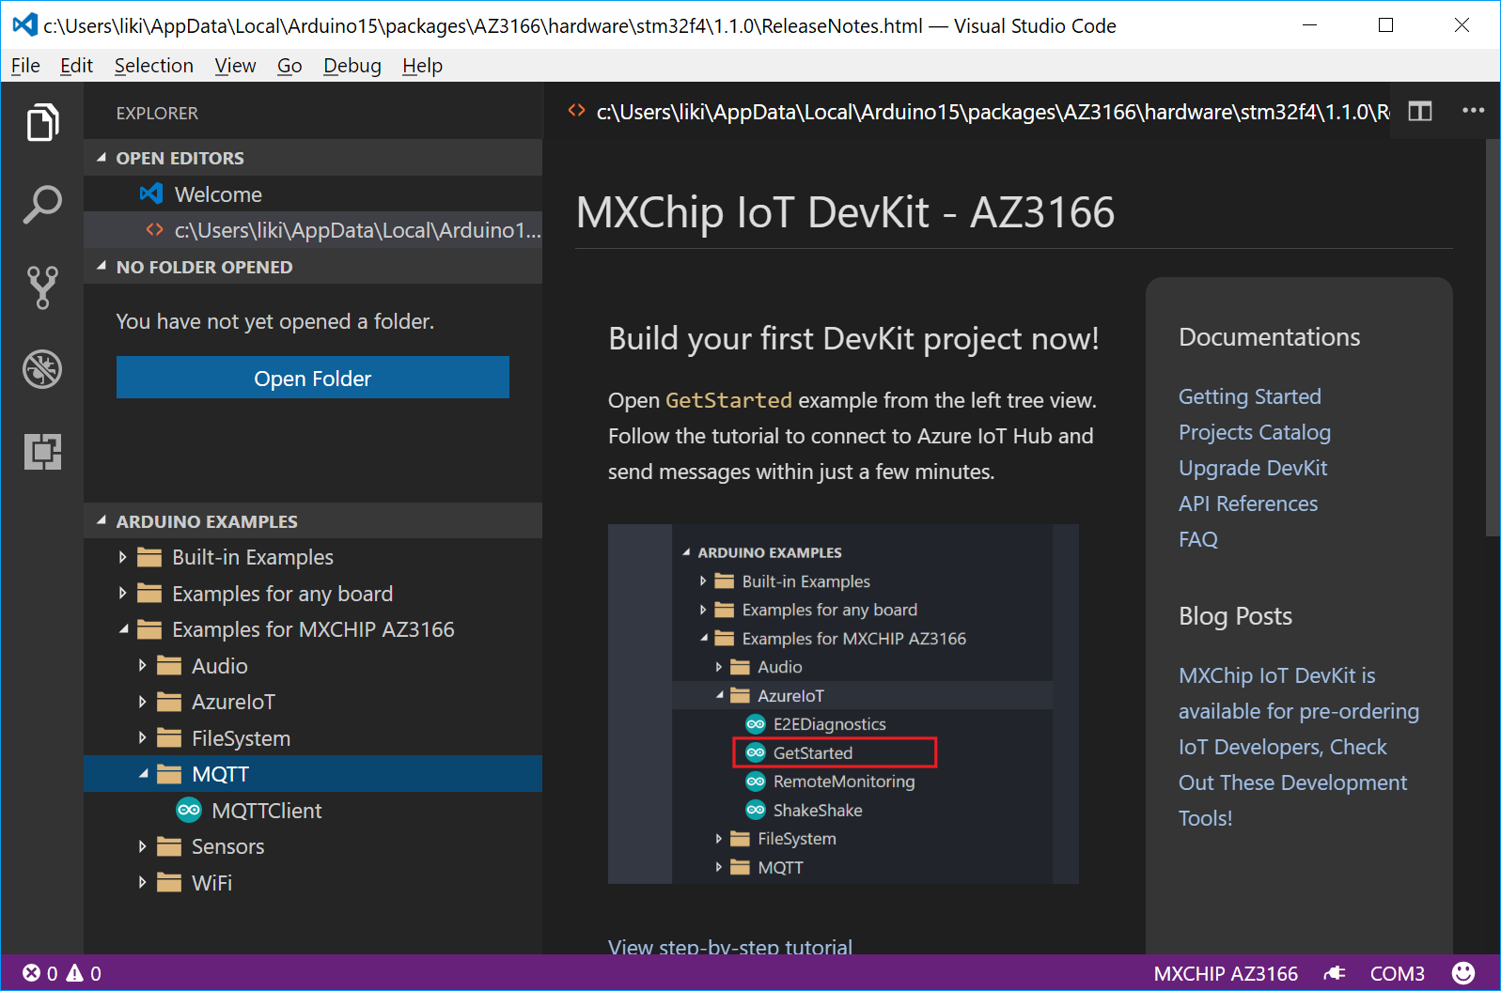Click the Built-in Examples folder icon
The width and height of the screenshot is (1501, 991).
[149, 557]
